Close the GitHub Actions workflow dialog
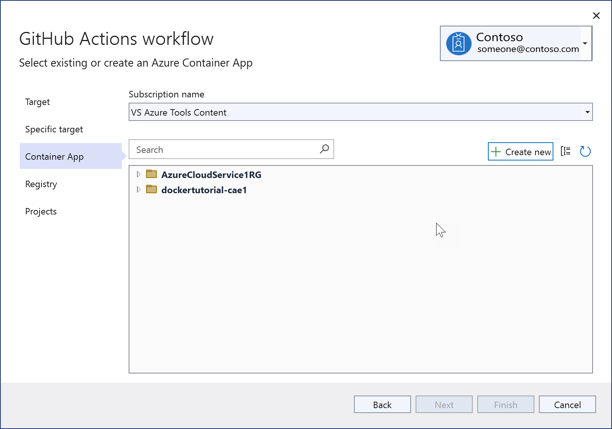This screenshot has height=429, width=612. click(x=596, y=16)
